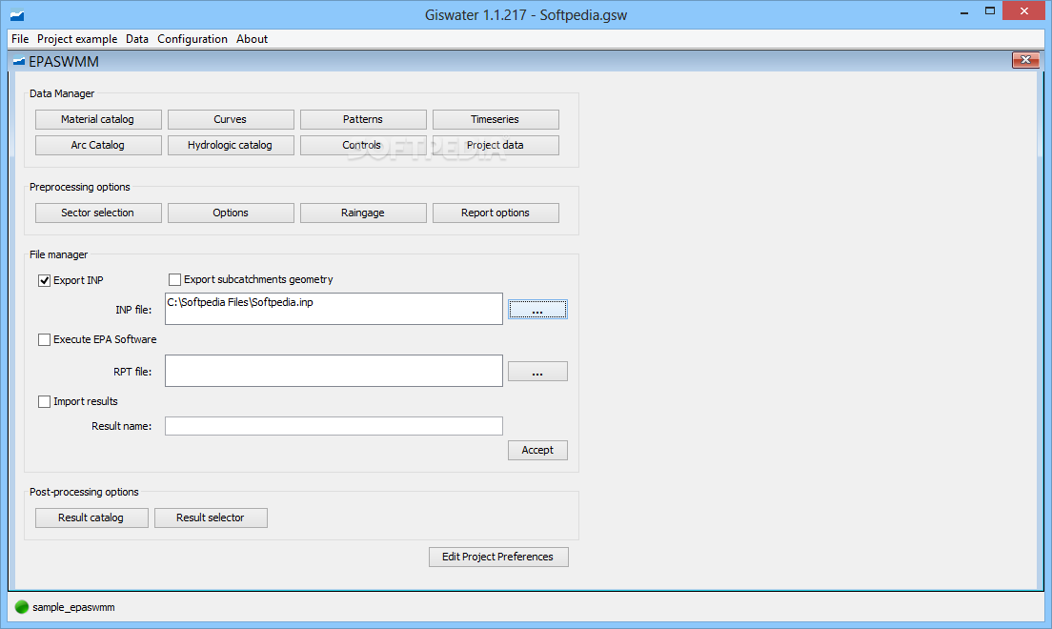Image resolution: width=1052 pixels, height=629 pixels.
Task: Open the Data menu
Action: 137,39
